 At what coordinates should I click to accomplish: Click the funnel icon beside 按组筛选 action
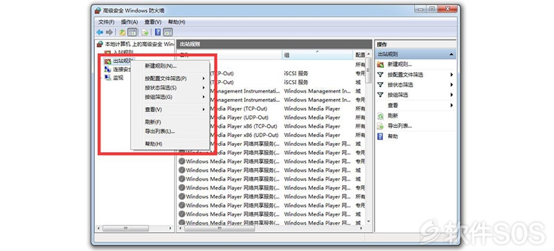[380, 95]
